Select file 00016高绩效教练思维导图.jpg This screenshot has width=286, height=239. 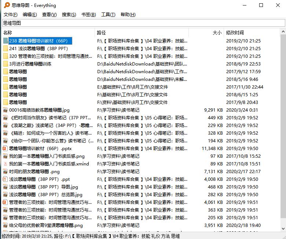tap(39, 110)
